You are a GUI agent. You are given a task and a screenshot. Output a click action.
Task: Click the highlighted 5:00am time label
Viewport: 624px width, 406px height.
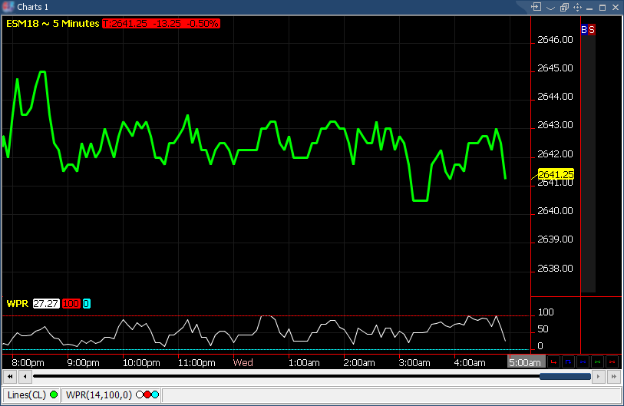[525, 362]
